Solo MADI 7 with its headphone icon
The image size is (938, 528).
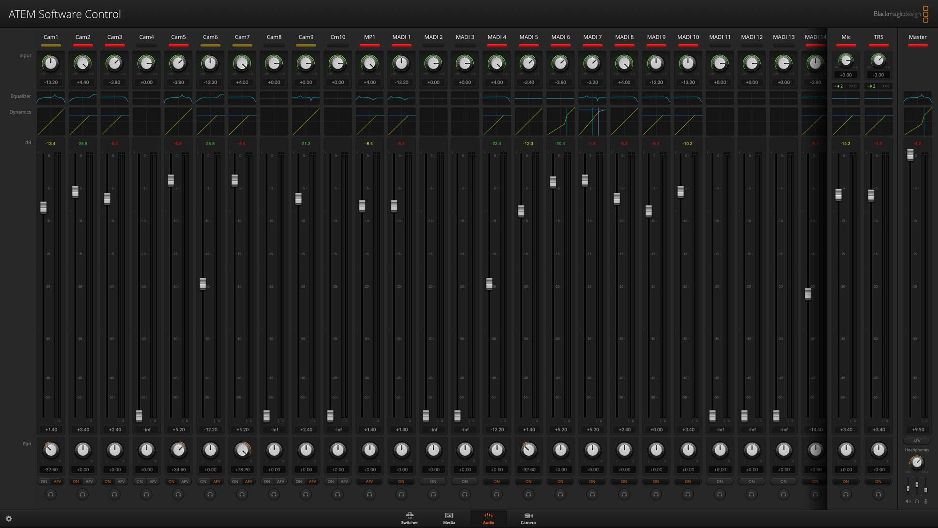click(592, 494)
